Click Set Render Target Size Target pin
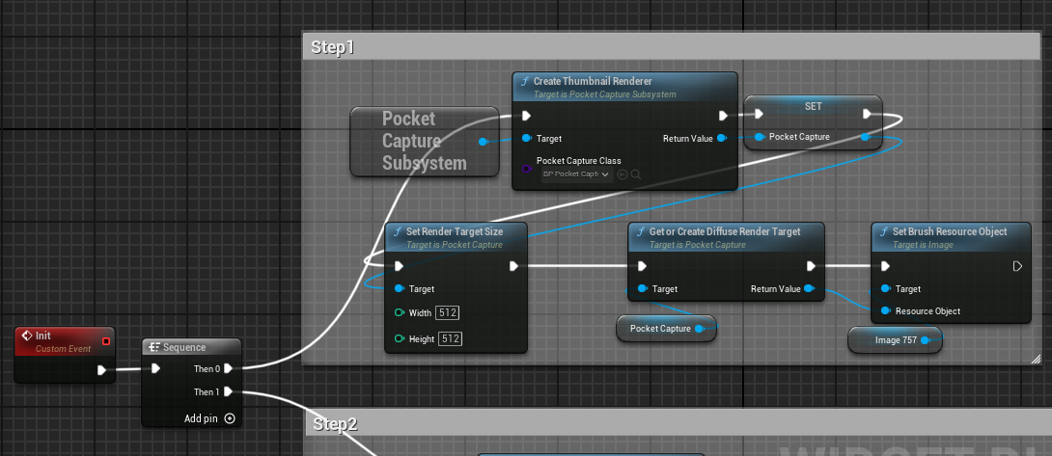 pyautogui.click(x=400, y=288)
